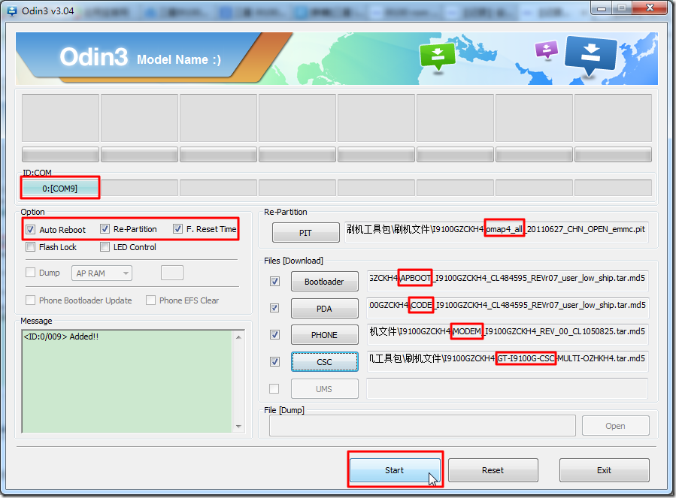
Task: Uncheck the CSC file checkbox
Action: tap(274, 361)
